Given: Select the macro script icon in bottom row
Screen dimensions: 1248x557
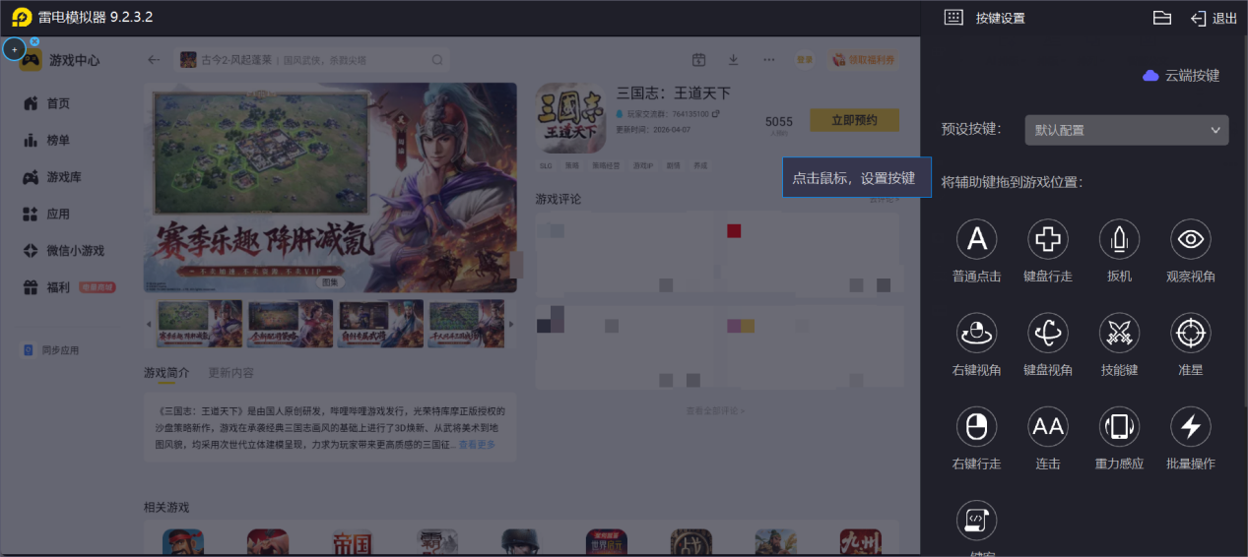Looking at the screenshot, I should [976, 520].
